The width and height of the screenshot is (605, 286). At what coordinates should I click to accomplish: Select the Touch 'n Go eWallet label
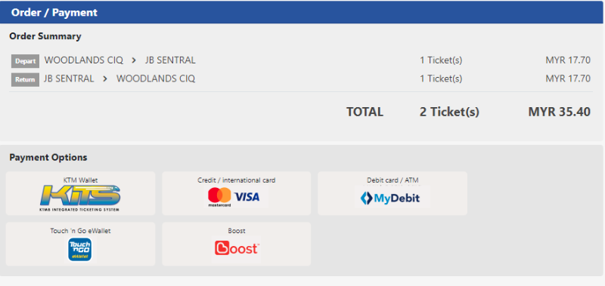click(x=80, y=231)
